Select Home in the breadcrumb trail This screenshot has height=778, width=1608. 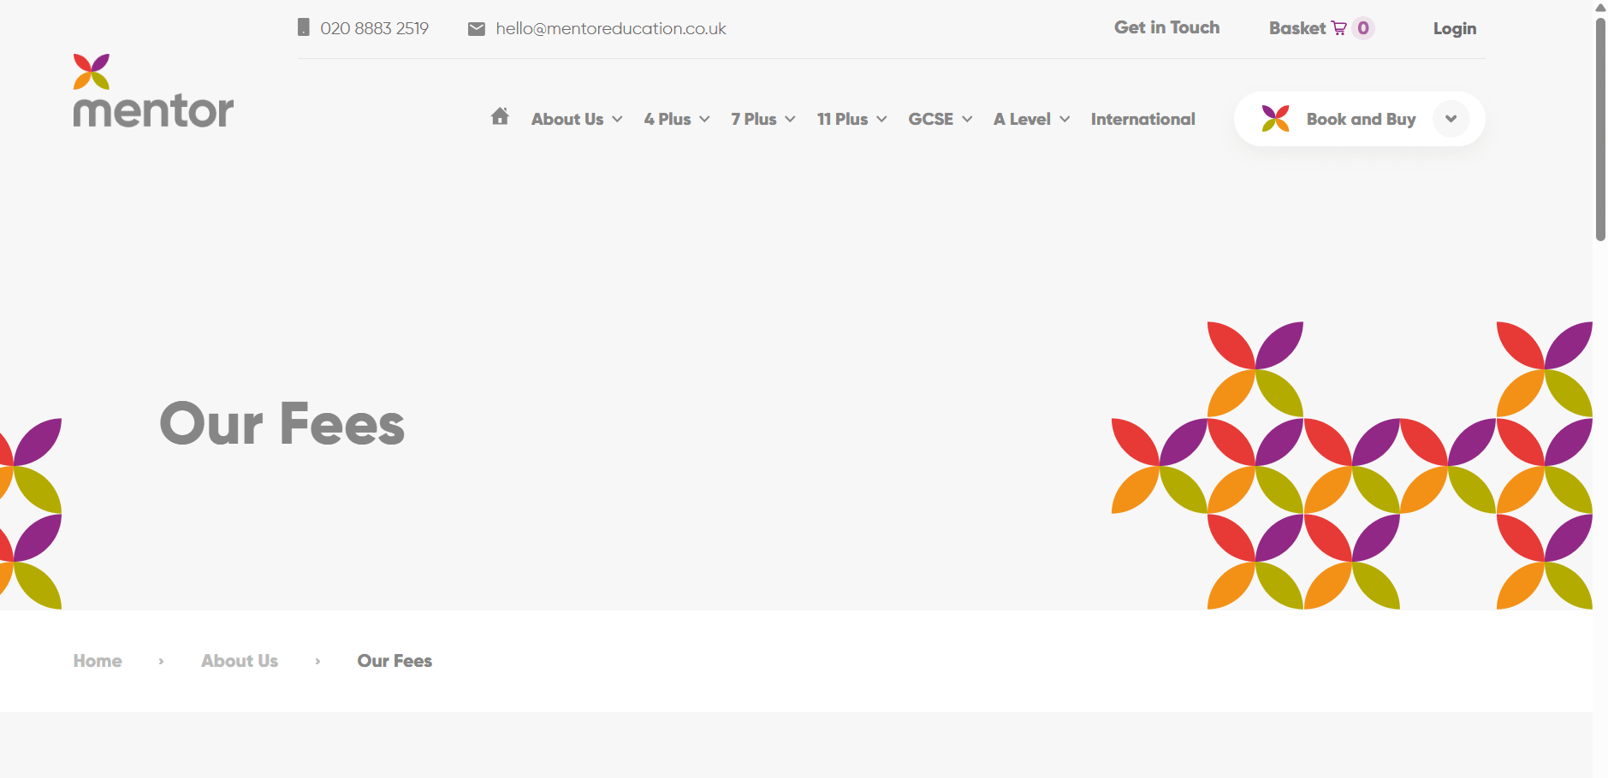[x=98, y=661]
